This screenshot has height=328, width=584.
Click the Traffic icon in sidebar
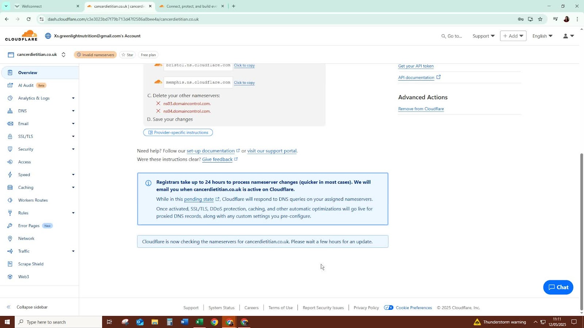click(10, 251)
